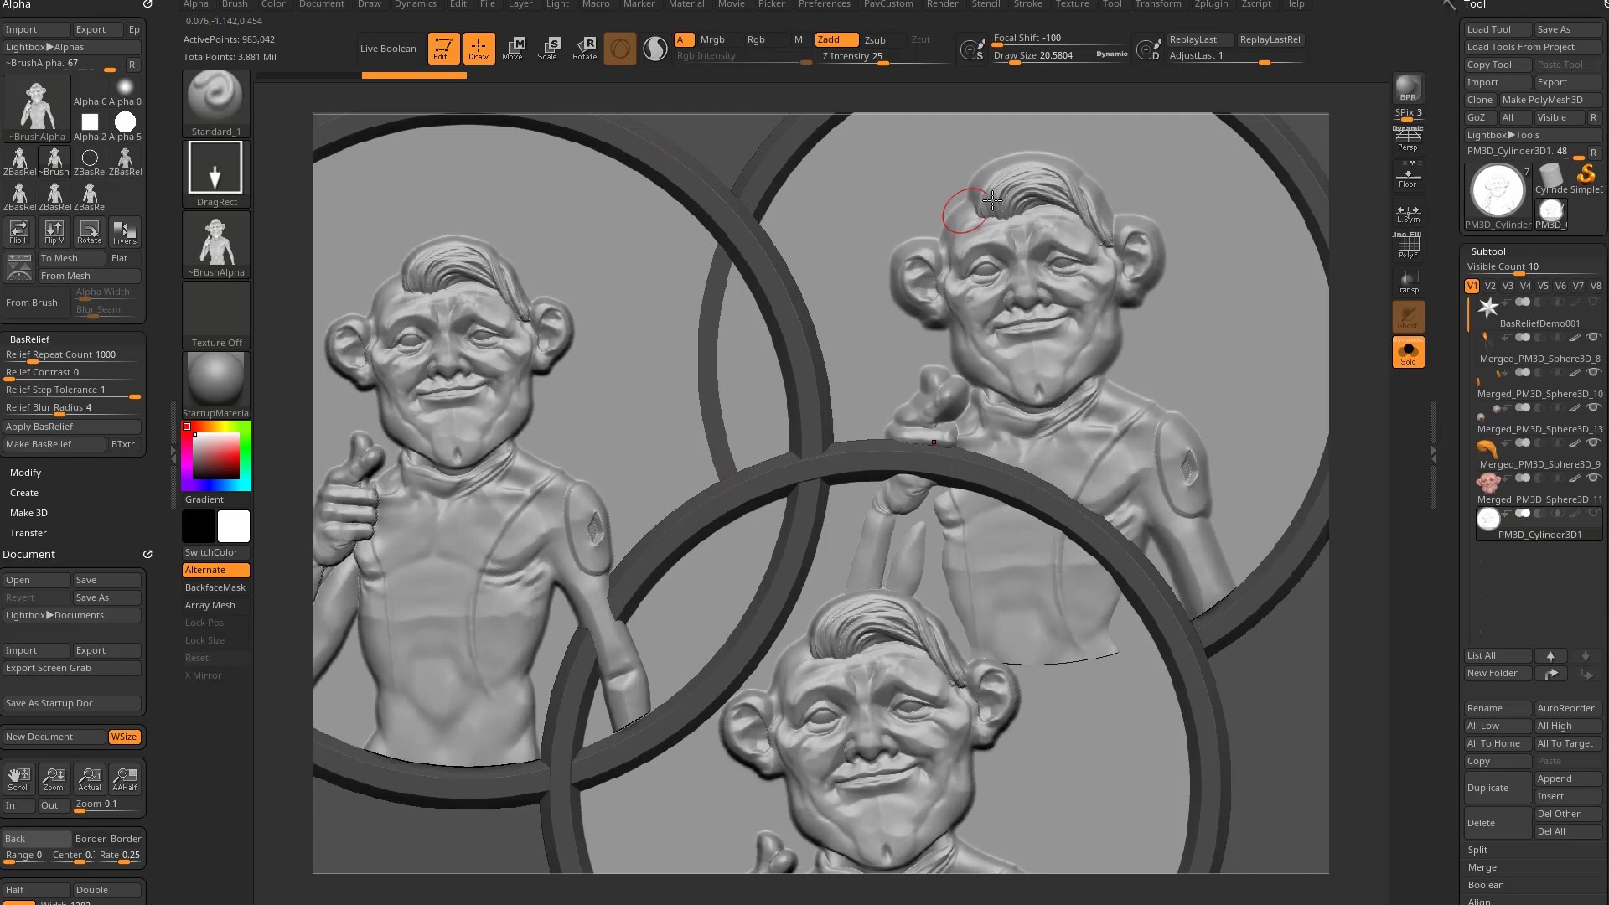This screenshot has height=905, width=1609.
Task: Toggle Perspective view icon
Action: (1408, 139)
